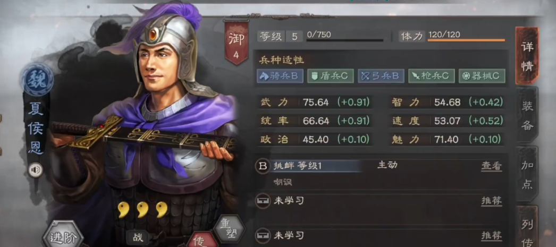Select the 枪兵C troop aptitude tag
The height and width of the screenshot is (247, 556).
pos(431,76)
